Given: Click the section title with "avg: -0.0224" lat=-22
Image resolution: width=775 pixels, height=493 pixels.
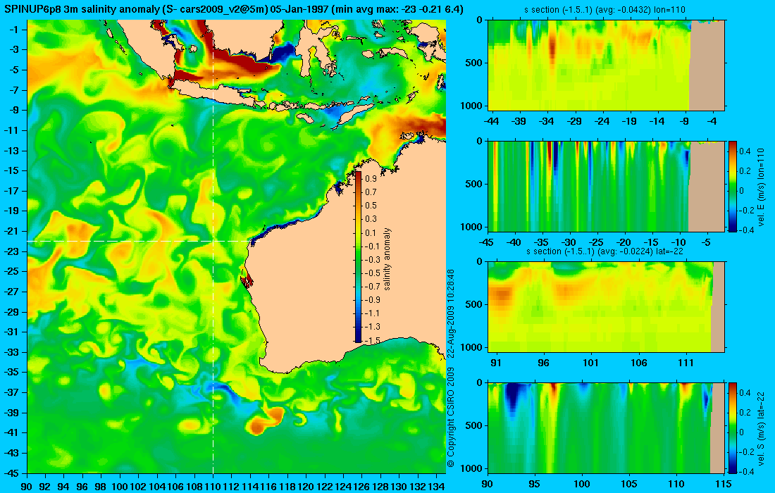Looking at the screenshot, I should pos(605,251).
